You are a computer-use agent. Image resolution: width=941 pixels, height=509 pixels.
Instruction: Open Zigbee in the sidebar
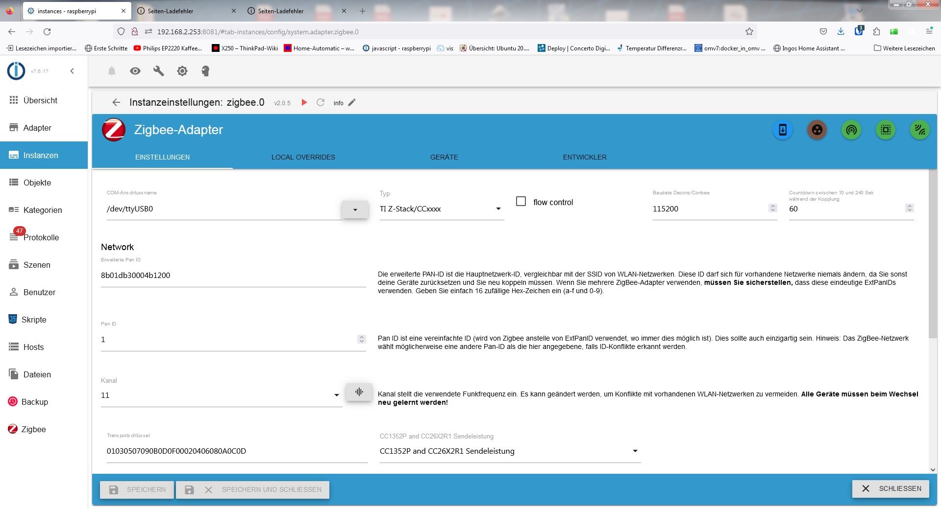[44, 429]
